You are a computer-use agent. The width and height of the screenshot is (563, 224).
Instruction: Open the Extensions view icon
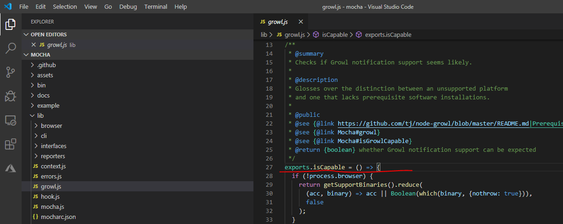point(11,144)
